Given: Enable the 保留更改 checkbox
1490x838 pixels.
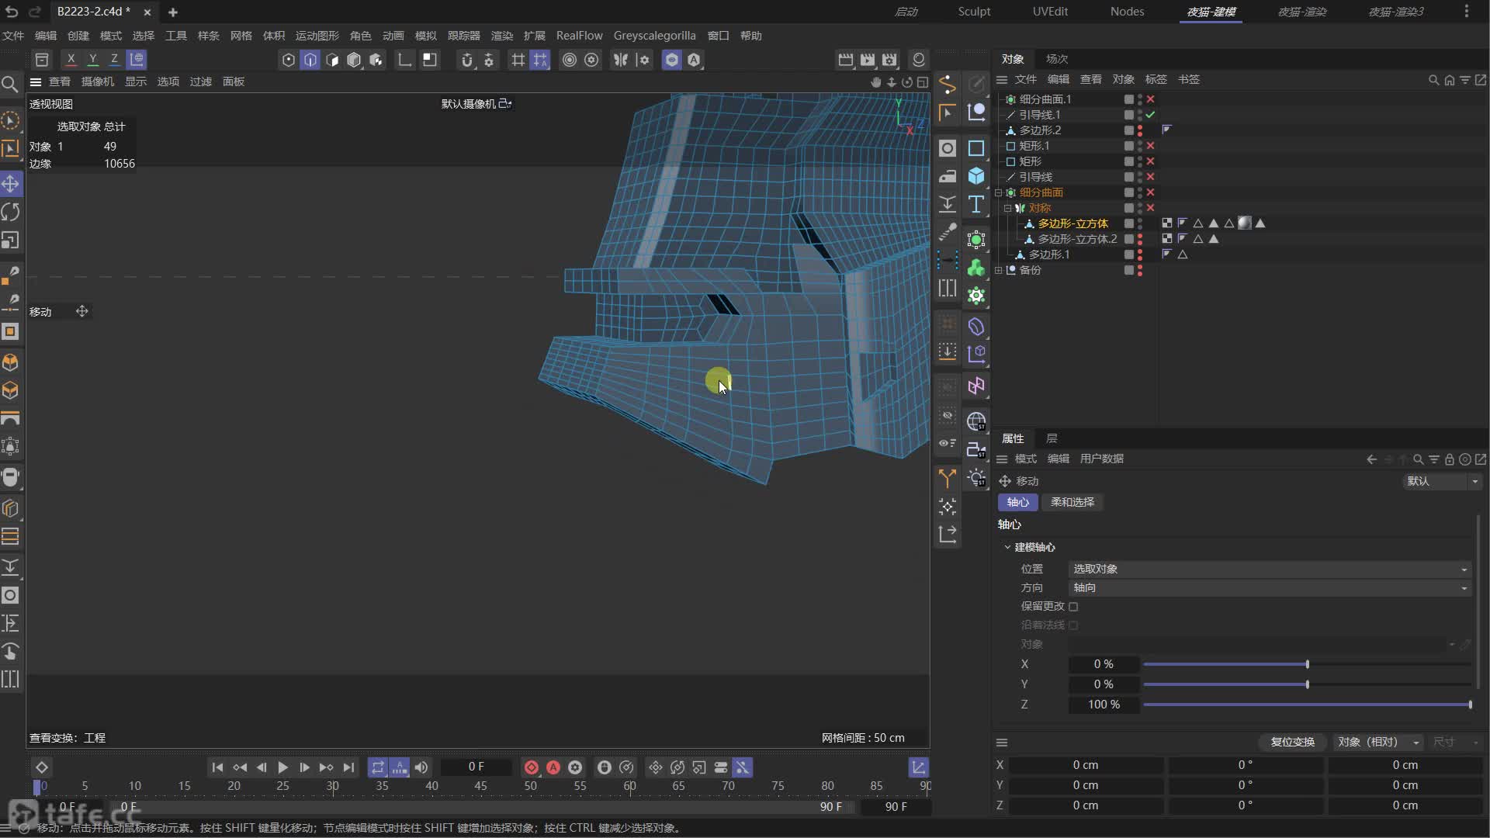Looking at the screenshot, I should tap(1073, 607).
